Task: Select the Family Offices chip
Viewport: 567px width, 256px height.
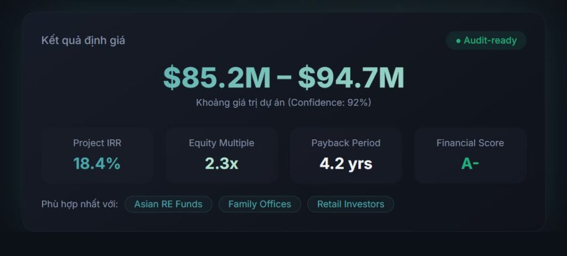Action: (x=260, y=204)
